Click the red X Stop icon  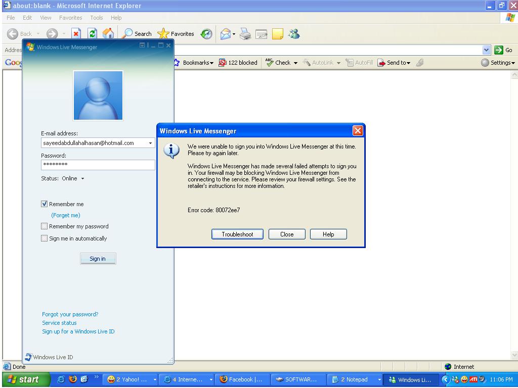click(x=76, y=34)
